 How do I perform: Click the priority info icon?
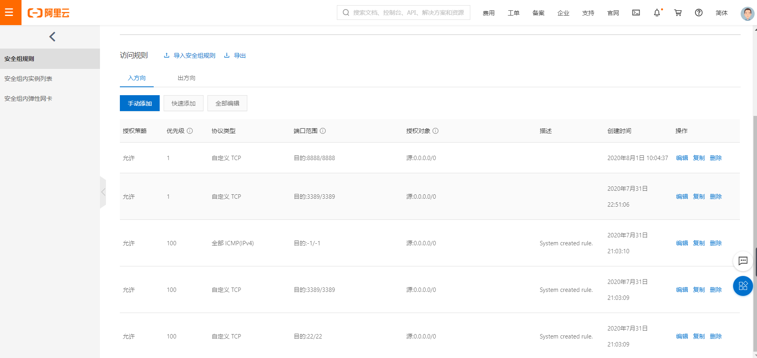[190, 131]
